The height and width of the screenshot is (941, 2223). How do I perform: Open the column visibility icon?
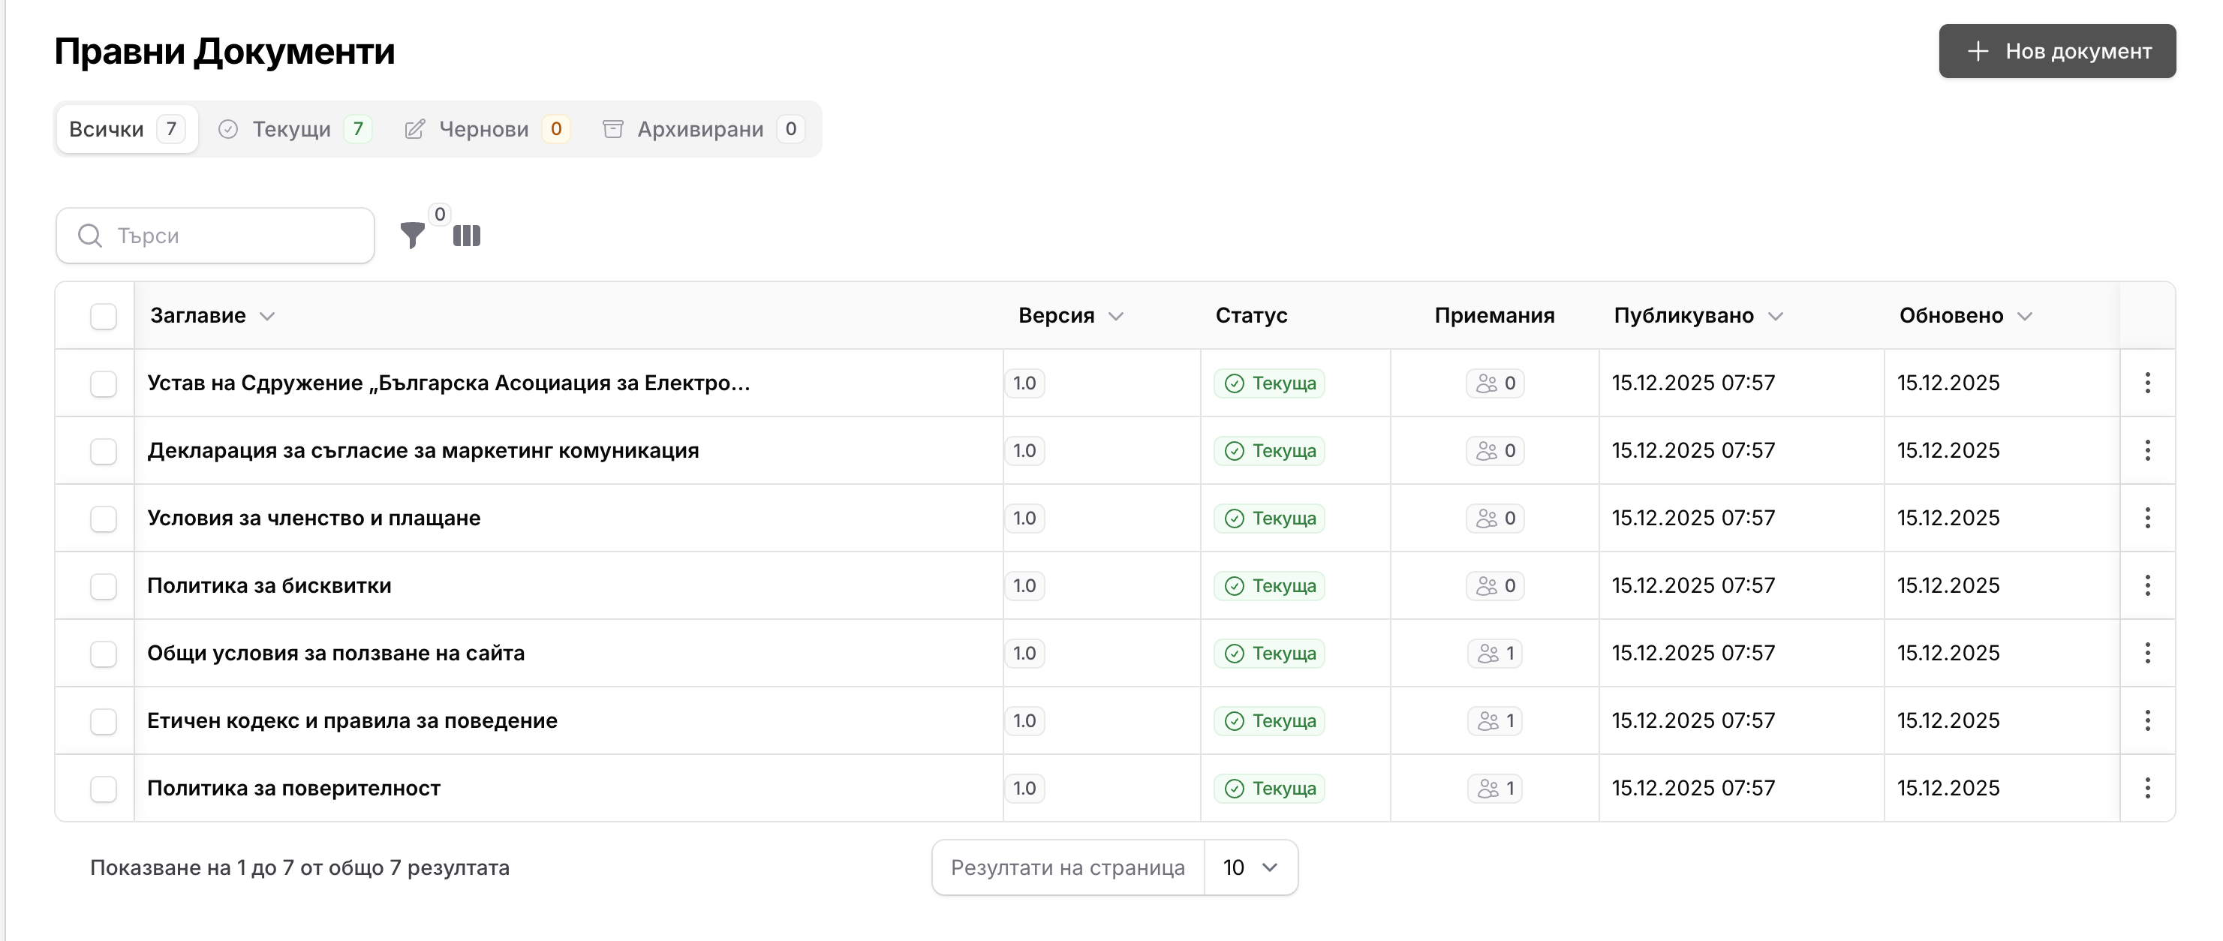click(x=466, y=236)
